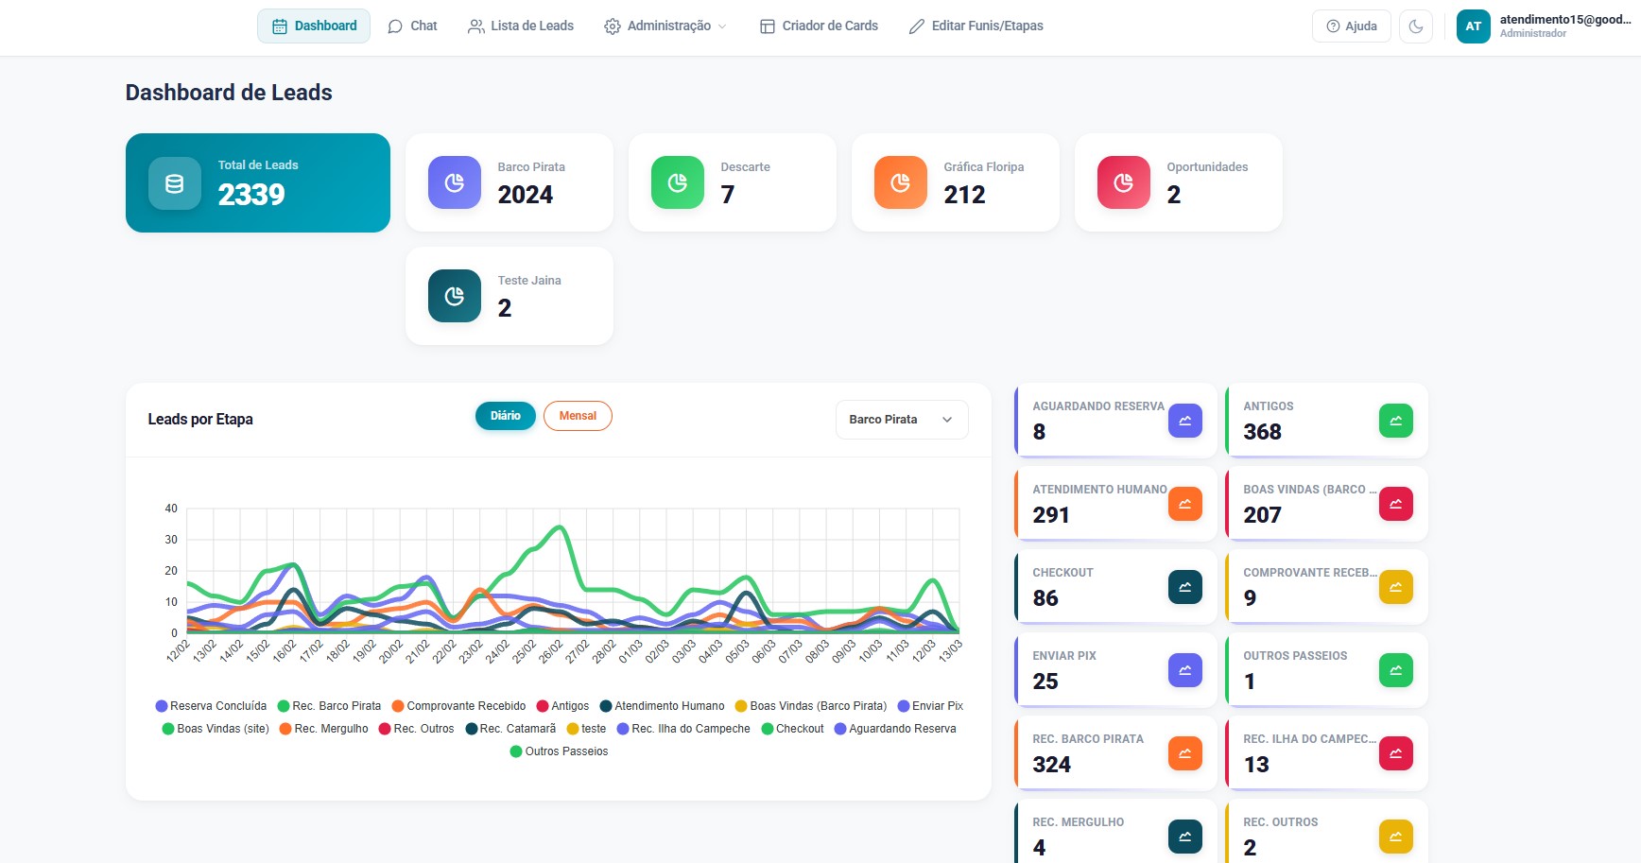This screenshot has width=1641, height=863.
Task: Open the Barco Pirata funnel selector
Action: [900, 419]
